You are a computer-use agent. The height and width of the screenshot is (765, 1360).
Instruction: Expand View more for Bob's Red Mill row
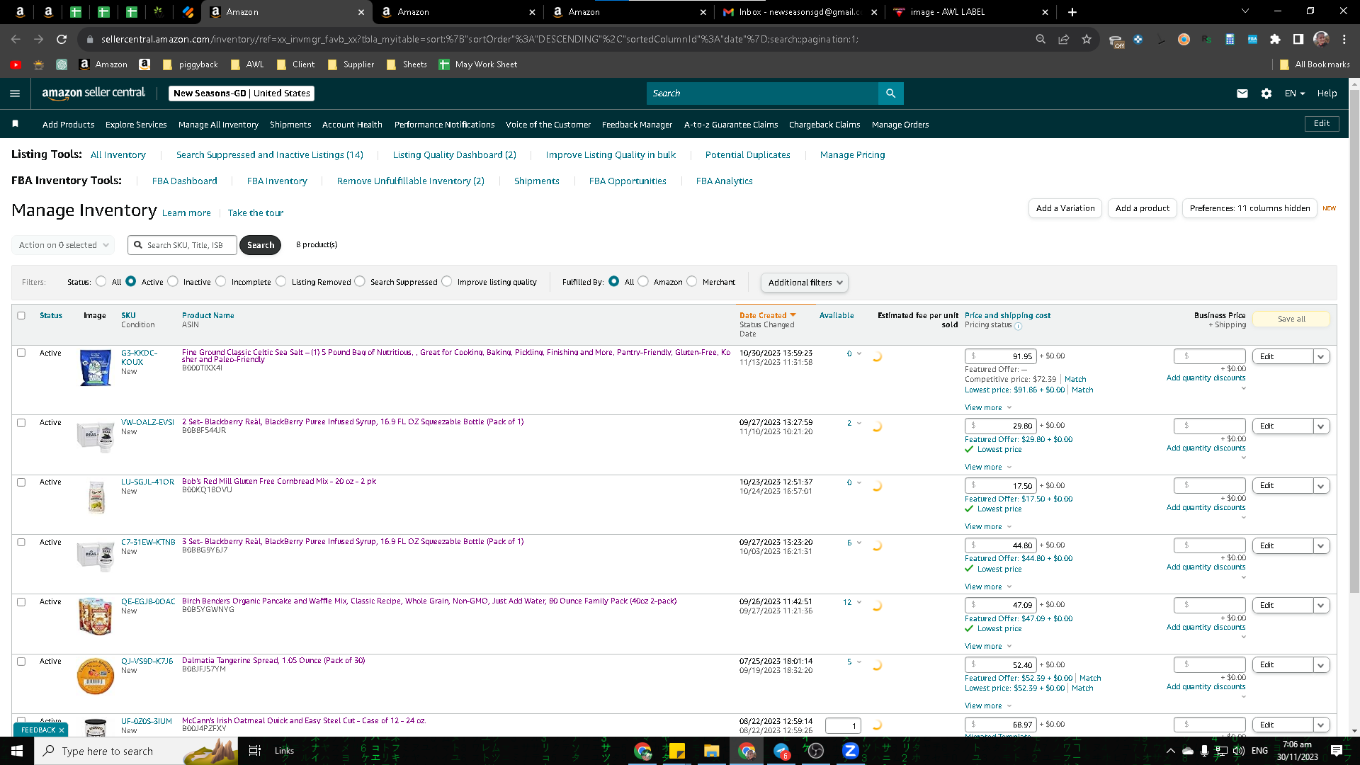pos(988,527)
